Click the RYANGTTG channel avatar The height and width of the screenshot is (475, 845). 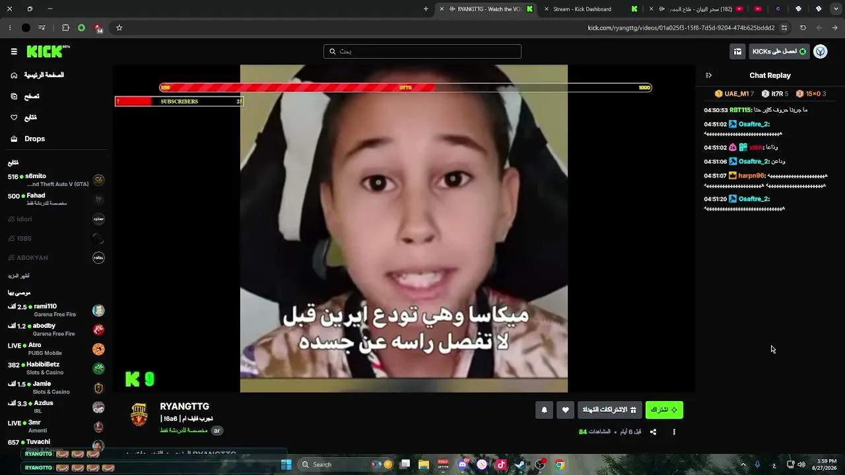pyautogui.click(x=139, y=414)
